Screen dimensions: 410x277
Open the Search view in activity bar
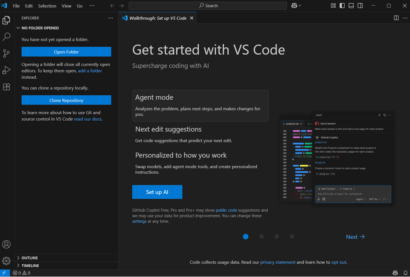6,37
